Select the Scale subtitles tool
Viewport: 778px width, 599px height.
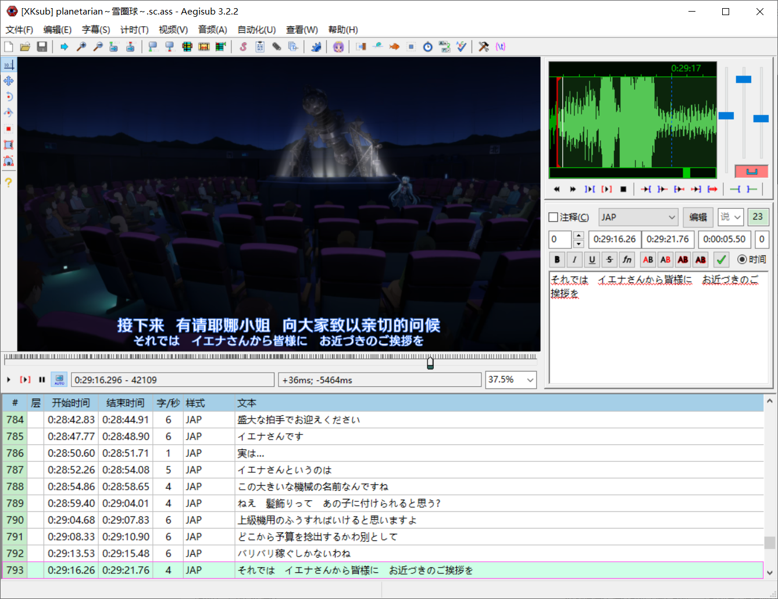[9, 129]
